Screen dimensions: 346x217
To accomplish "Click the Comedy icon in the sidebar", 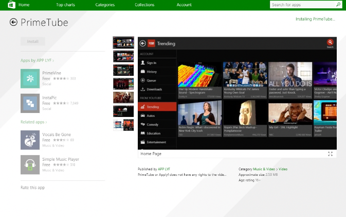I will coord(143,124).
